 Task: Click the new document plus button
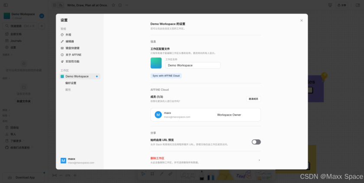[42, 26]
